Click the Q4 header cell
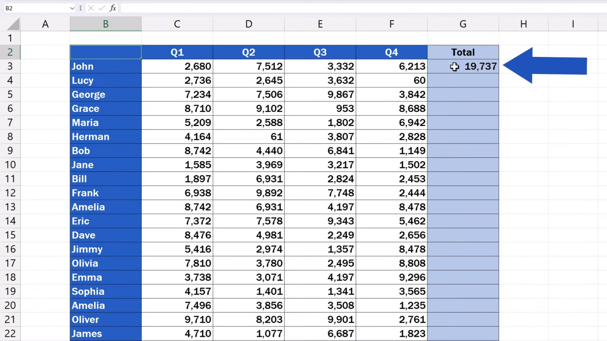 point(391,52)
